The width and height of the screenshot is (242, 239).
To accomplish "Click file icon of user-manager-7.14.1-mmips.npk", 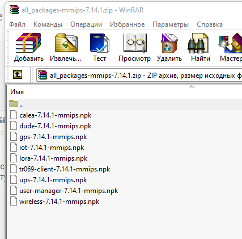I will 14,190.
